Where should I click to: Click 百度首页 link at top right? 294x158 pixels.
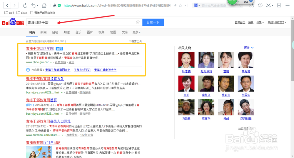240,23
